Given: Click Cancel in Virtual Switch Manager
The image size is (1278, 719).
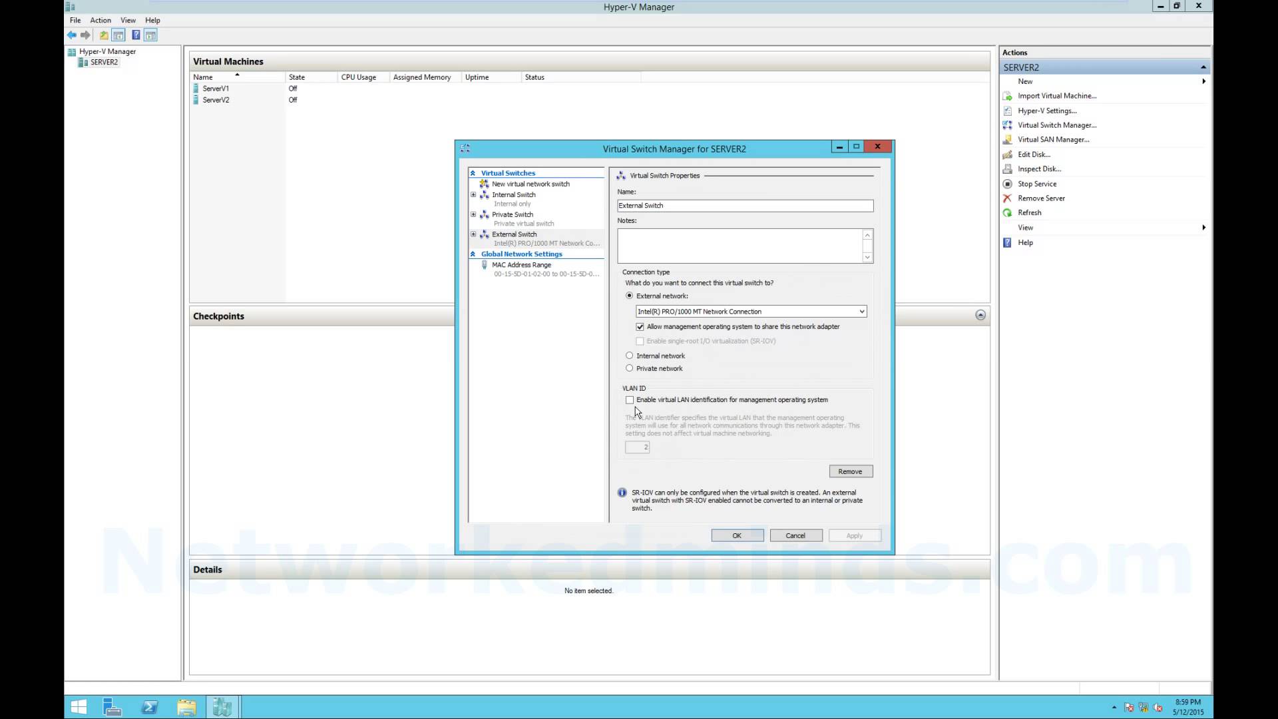Looking at the screenshot, I should (796, 536).
